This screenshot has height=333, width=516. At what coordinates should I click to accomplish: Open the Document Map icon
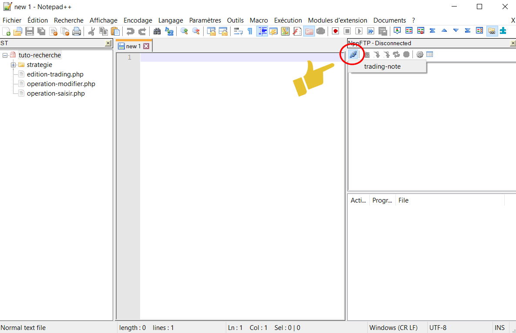(x=285, y=31)
